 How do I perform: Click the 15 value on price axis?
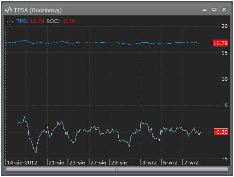click(225, 53)
